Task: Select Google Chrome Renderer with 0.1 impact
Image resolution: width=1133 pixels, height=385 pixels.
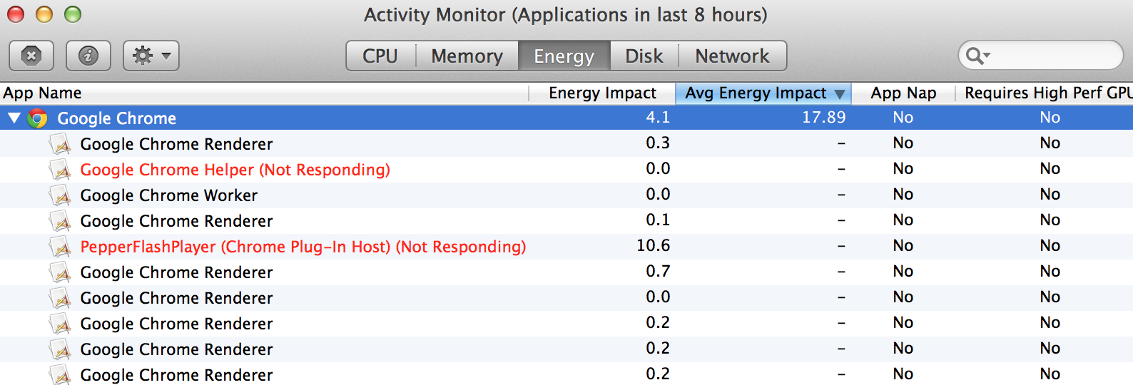Action: [566, 221]
